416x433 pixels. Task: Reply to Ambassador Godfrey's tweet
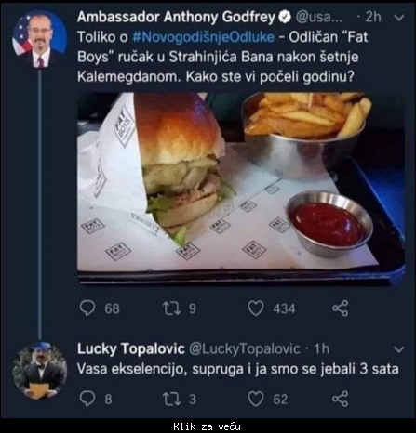pos(87,308)
